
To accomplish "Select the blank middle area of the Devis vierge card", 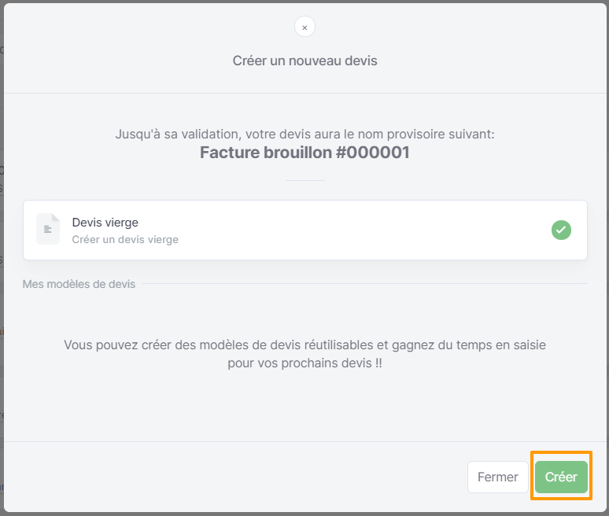I will [349, 230].
